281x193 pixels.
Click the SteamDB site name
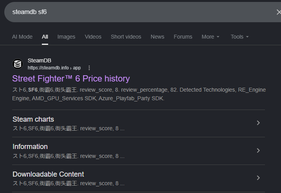click(x=40, y=60)
